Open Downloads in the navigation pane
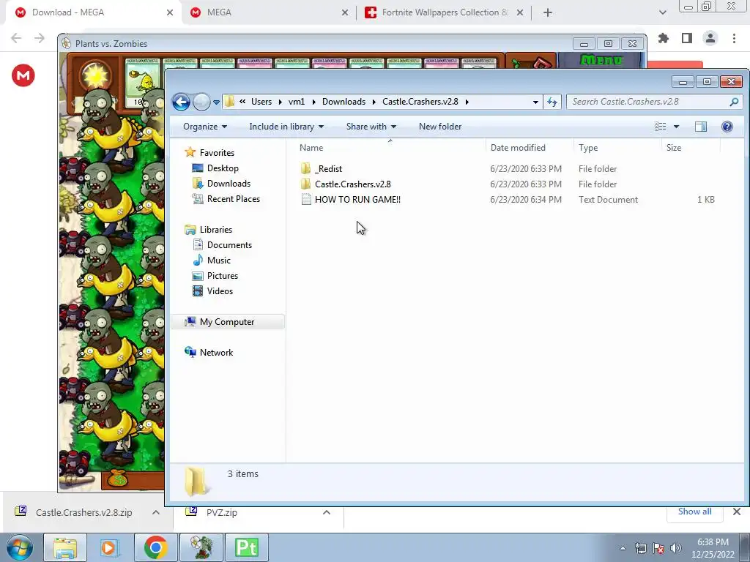Image resolution: width=750 pixels, height=562 pixels. [229, 184]
